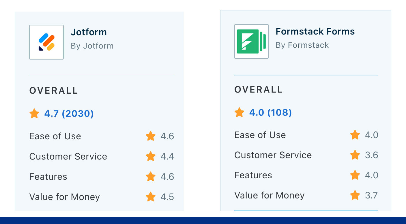
Task: Click the Formstack Forms product title
Action: [x=315, y=31]
